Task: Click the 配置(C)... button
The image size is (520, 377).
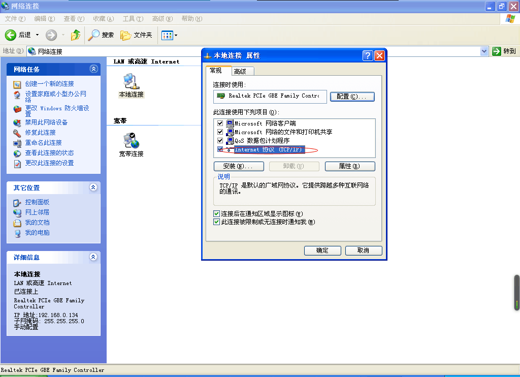Action: (352, 97)
